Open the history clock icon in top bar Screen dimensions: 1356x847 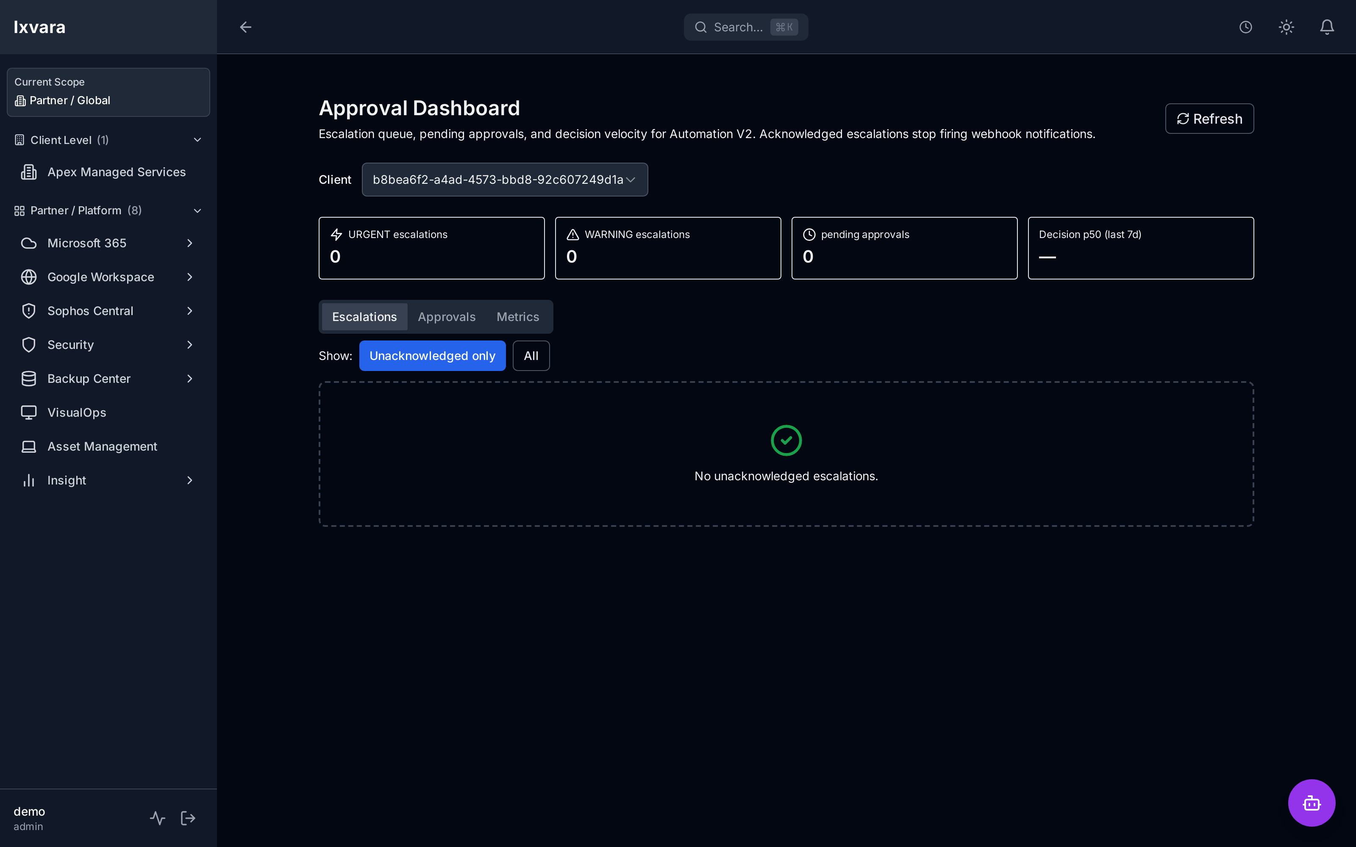pos(1246,27)
